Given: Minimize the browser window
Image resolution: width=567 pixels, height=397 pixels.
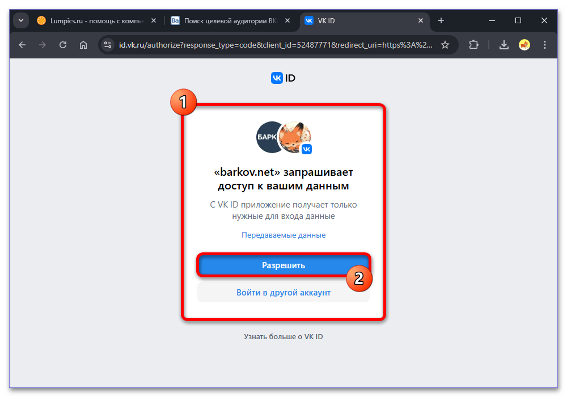Looking at the screenshot, I should (x=492, y=20).
